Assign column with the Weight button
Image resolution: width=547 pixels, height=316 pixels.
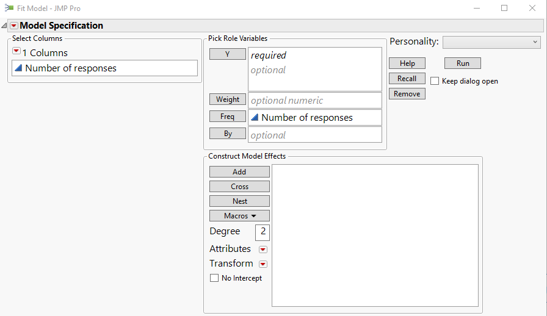(228, 99)
